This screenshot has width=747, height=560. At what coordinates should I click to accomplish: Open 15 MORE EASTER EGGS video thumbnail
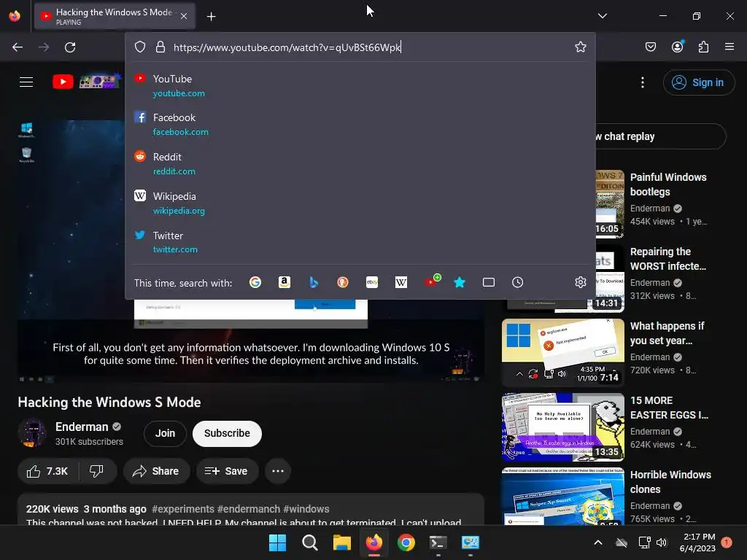click(x=562, y=427)
